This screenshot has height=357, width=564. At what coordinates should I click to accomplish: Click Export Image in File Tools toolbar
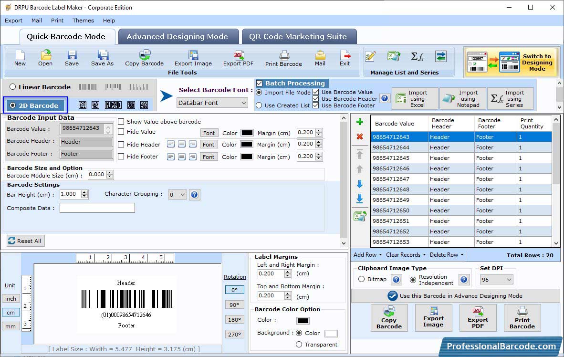193,58
